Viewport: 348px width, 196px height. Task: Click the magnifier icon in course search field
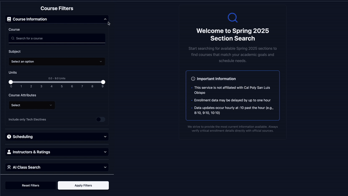13,38
